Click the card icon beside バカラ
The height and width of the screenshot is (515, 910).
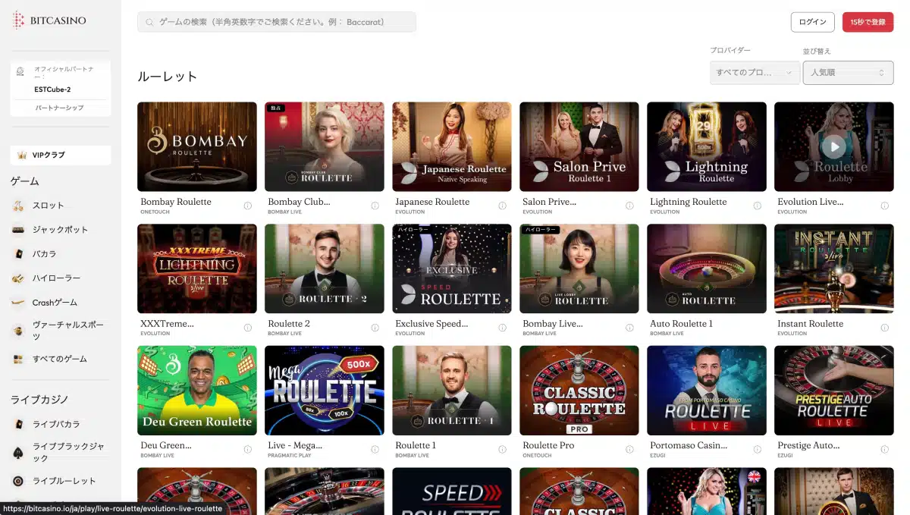tap(18, 254)
